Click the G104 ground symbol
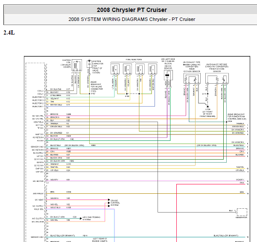Image resolution: width=257 pixels, height=242 pixels. [x=207, y=107]
